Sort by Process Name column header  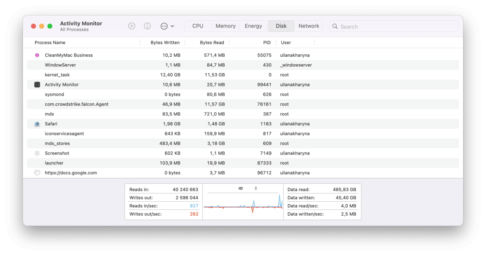(50, 43)
